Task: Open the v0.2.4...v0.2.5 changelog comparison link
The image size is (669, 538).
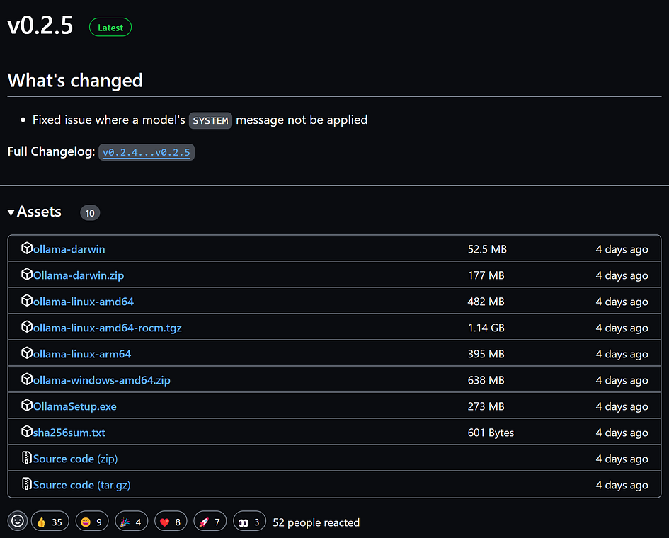Action: point(147,152)
